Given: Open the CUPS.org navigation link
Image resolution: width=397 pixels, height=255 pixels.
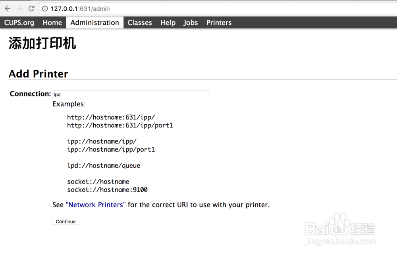Looking at the screenshot, I should 19,23.
